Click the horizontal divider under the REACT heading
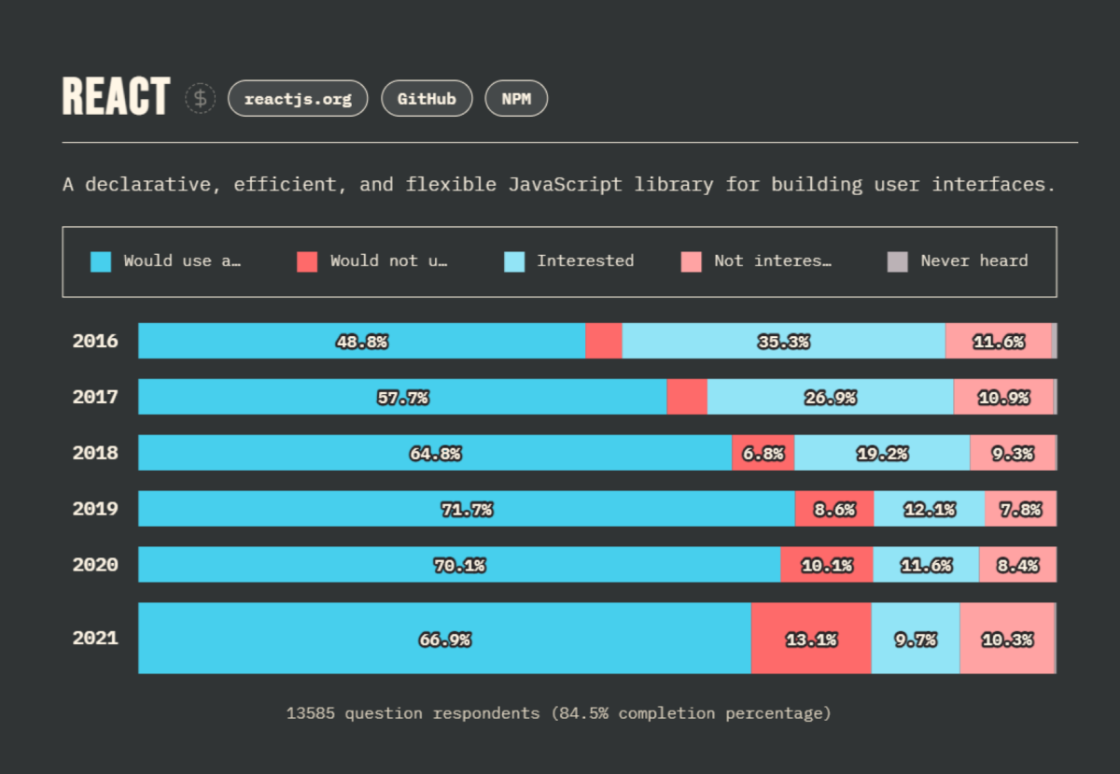Image resolution: width=1120 pixels, height=774 pixels. point(560,140)
